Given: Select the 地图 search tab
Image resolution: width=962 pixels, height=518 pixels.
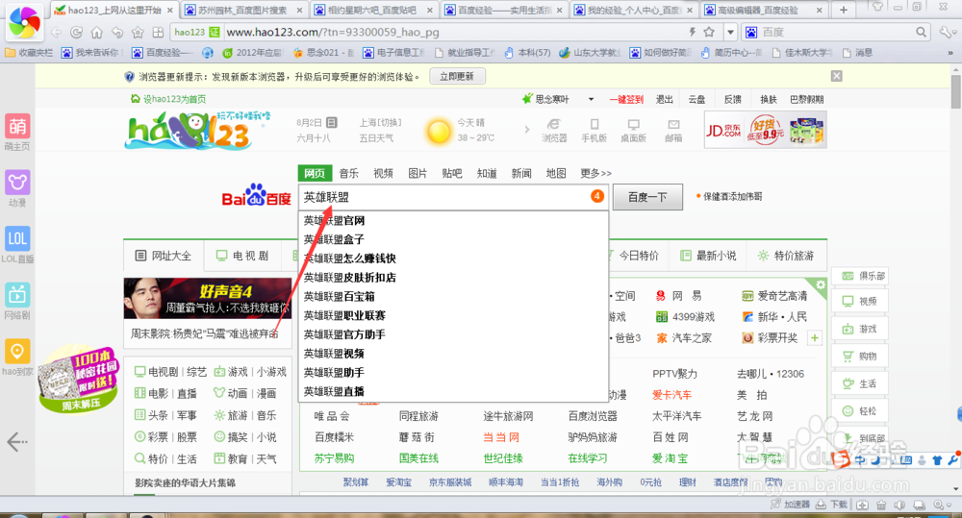Looking at the screenshot, I should click(556, 174).
